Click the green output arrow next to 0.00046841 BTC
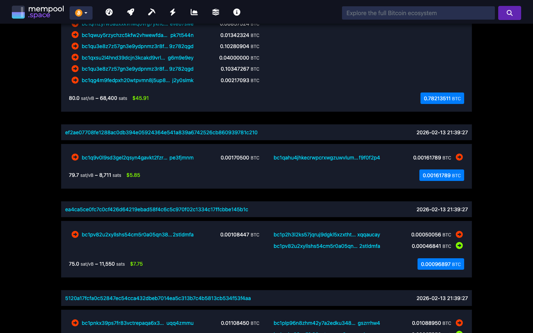The width and height of the screenshot is (533, 333). (459, 245)
